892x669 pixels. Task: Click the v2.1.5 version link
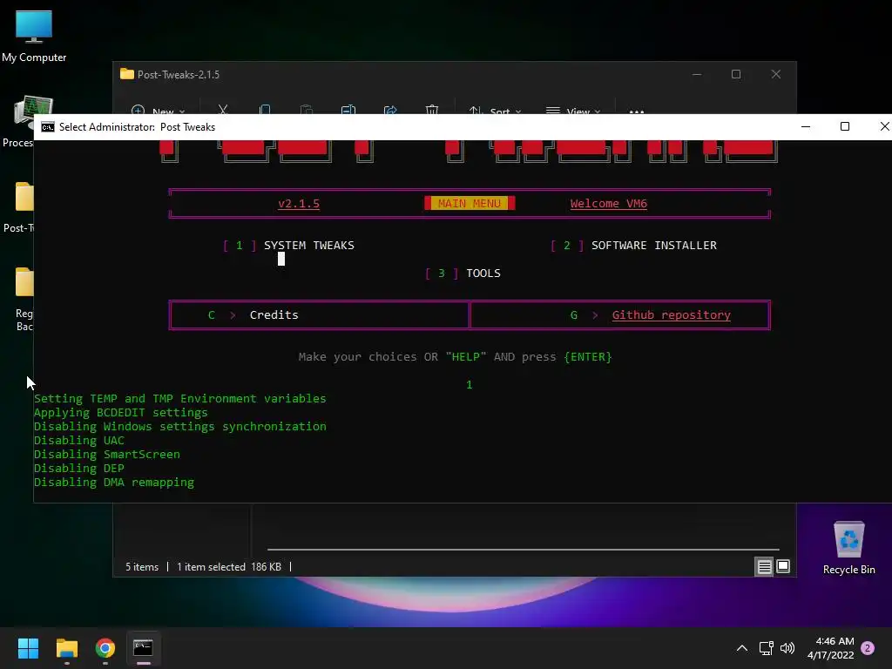299,204
